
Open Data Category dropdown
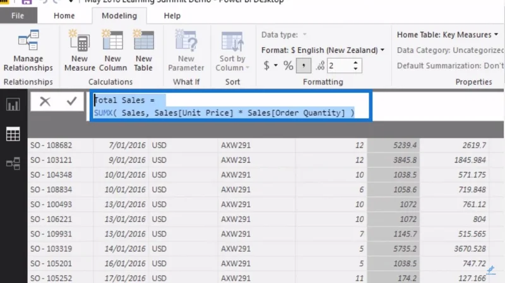(450, 50)
